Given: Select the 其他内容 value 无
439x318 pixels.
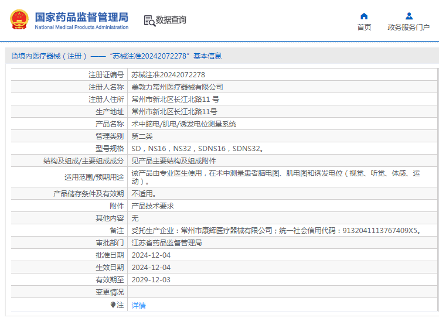Looking at the screenshot, I should pyautogui.click(x=135, y=218).
